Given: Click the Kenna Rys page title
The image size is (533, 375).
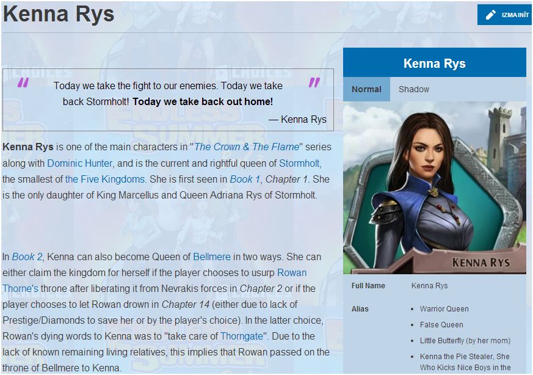Looking at the screenshot, I should [x=59, y=14].
